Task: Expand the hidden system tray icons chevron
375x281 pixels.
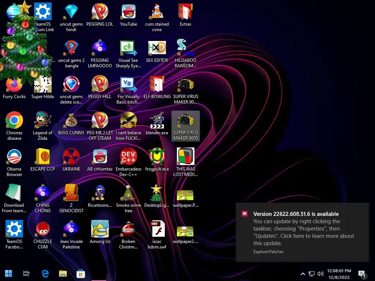Action: tap(302, 274)
